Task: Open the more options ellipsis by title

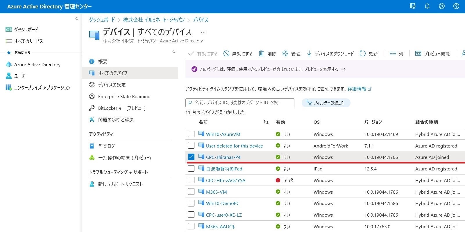Action: (x=203, y=32)
